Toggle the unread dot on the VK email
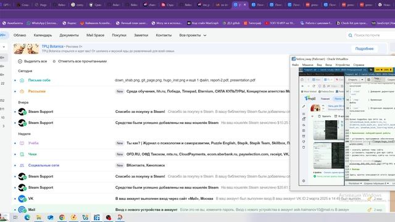 pos(15,199)
